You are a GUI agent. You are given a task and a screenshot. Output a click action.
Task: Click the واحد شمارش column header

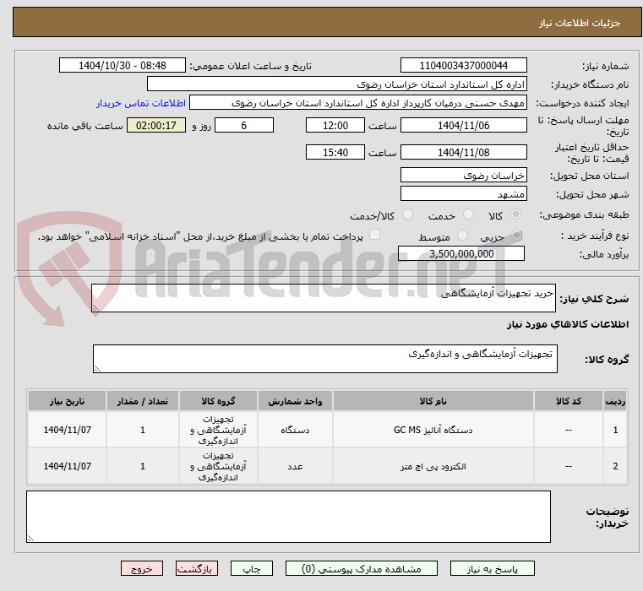(x=295, y=401)
